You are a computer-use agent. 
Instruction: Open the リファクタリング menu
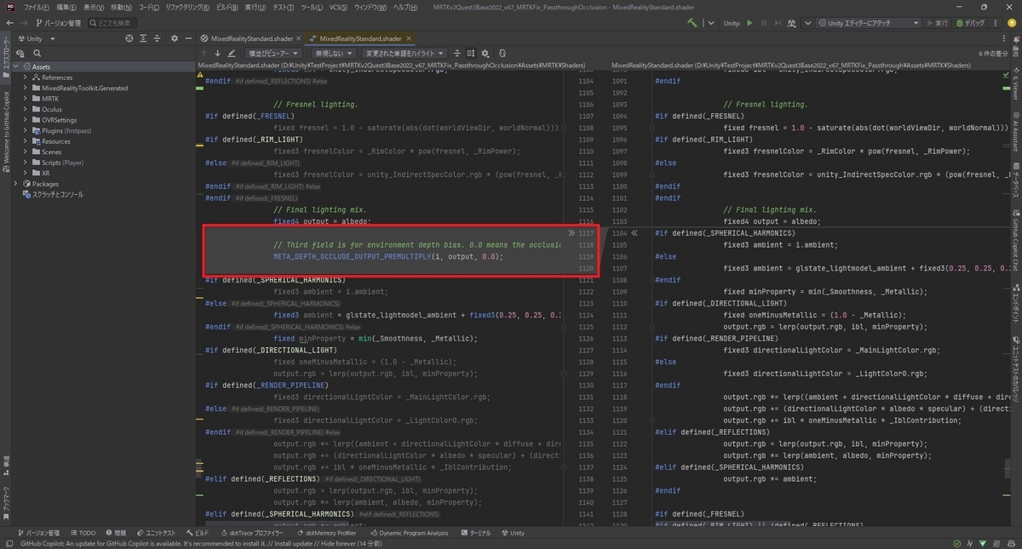click(x=187, y=7)
